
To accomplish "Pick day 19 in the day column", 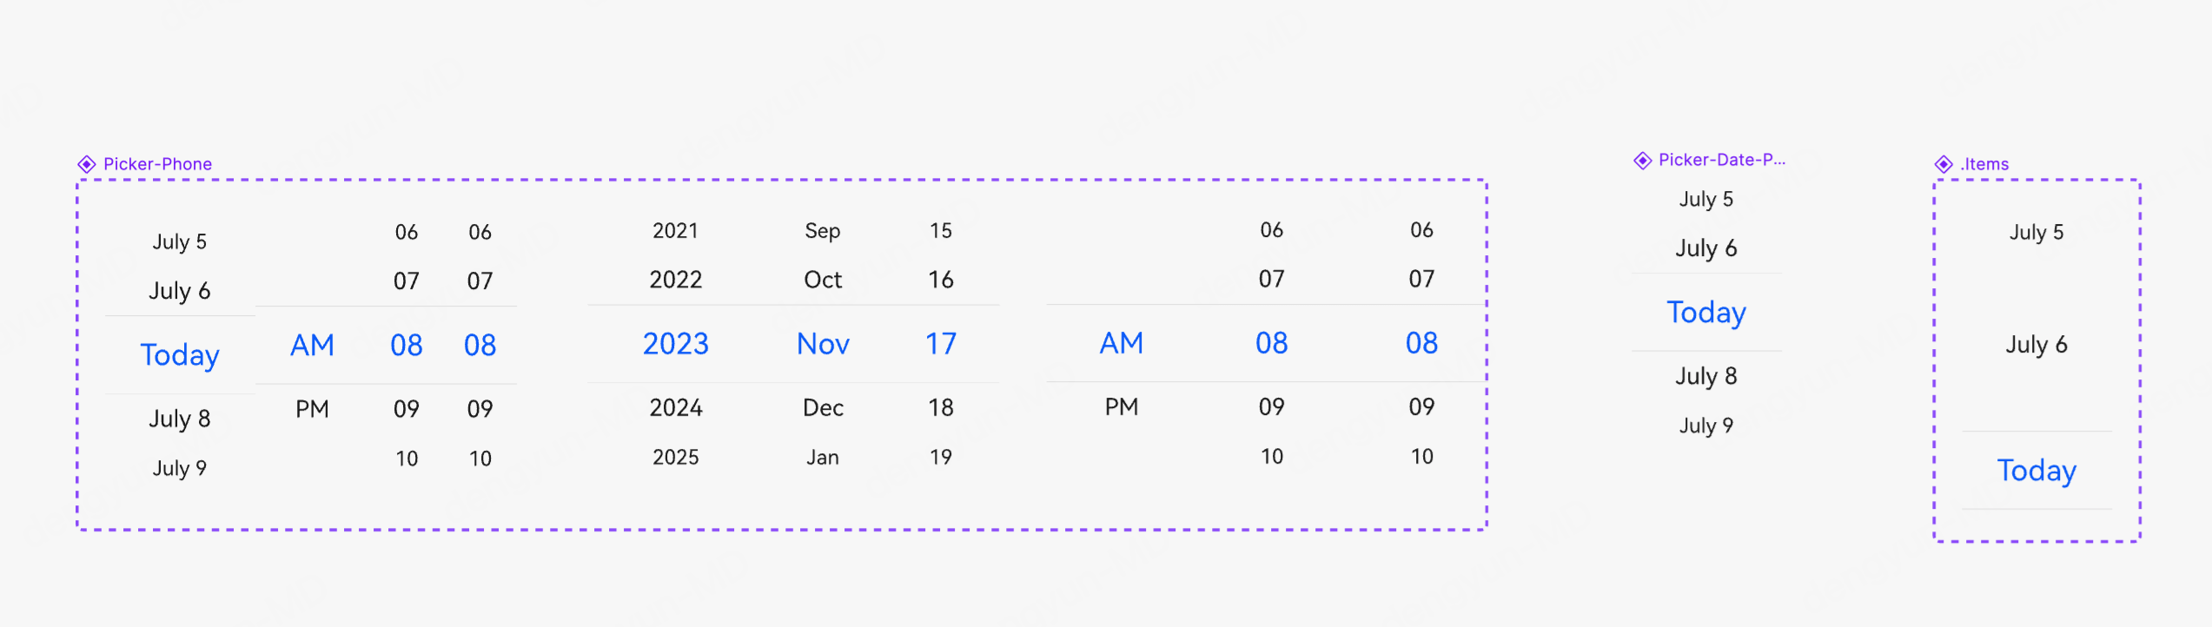I will 941,457.
